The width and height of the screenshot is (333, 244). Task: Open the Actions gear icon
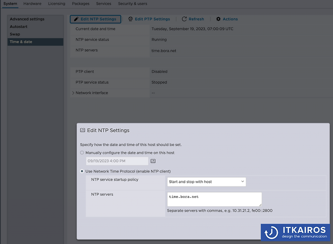click(x=218, y=19)
